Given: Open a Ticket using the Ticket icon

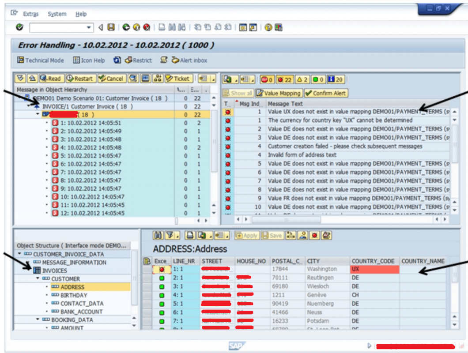Looking at the screenshot, I should click(179, 79).
